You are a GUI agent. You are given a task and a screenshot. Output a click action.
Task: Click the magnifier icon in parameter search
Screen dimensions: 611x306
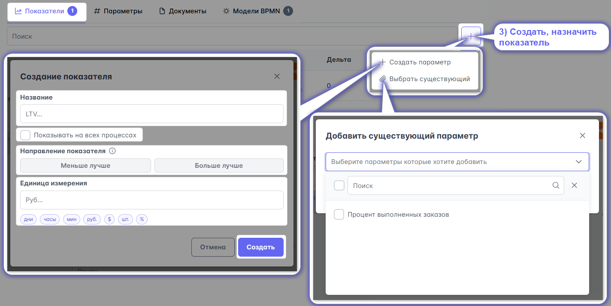point(556,185)
